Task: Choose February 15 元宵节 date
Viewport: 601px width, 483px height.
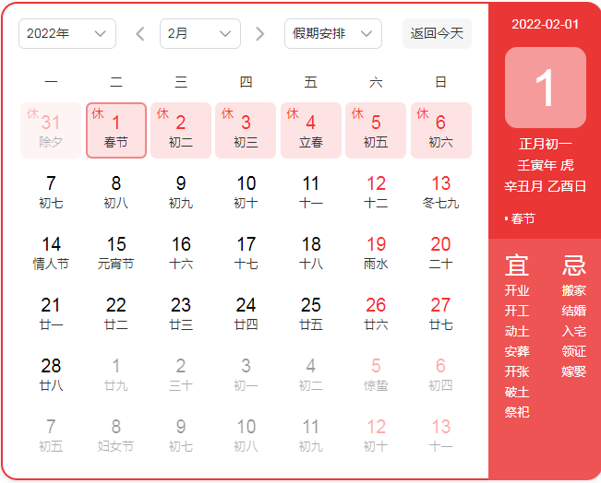Action: coord(116,253)
